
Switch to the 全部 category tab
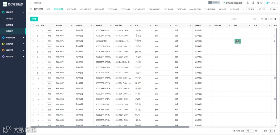(x=48, y=10)
